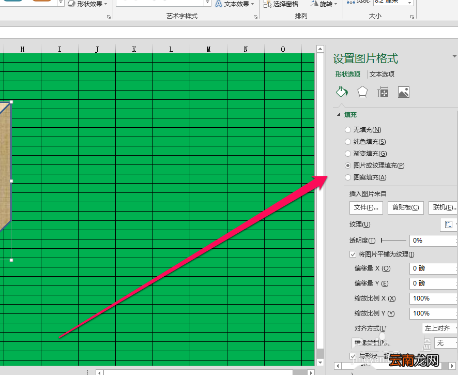This screenshot has height=375, width=458.
Task: Select column H header
Action: (x=23, y=49)
